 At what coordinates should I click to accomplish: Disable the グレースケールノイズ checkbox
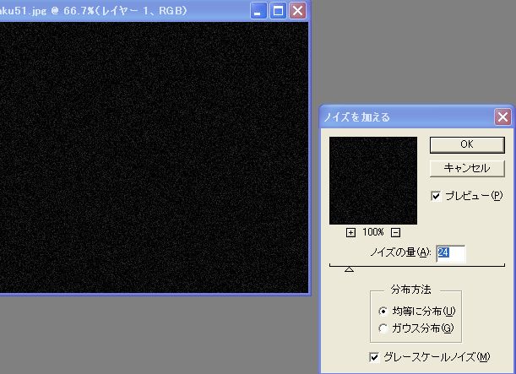pos(375,357)
